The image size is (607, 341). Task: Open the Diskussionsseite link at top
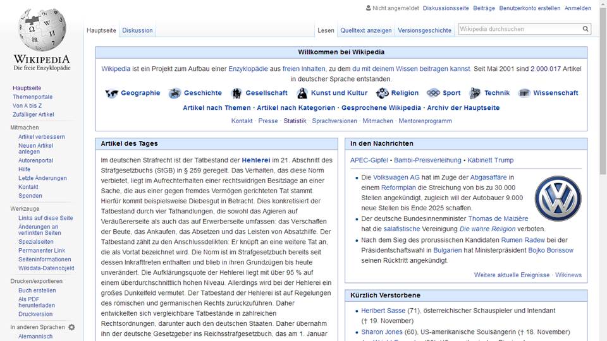[446, 8]
